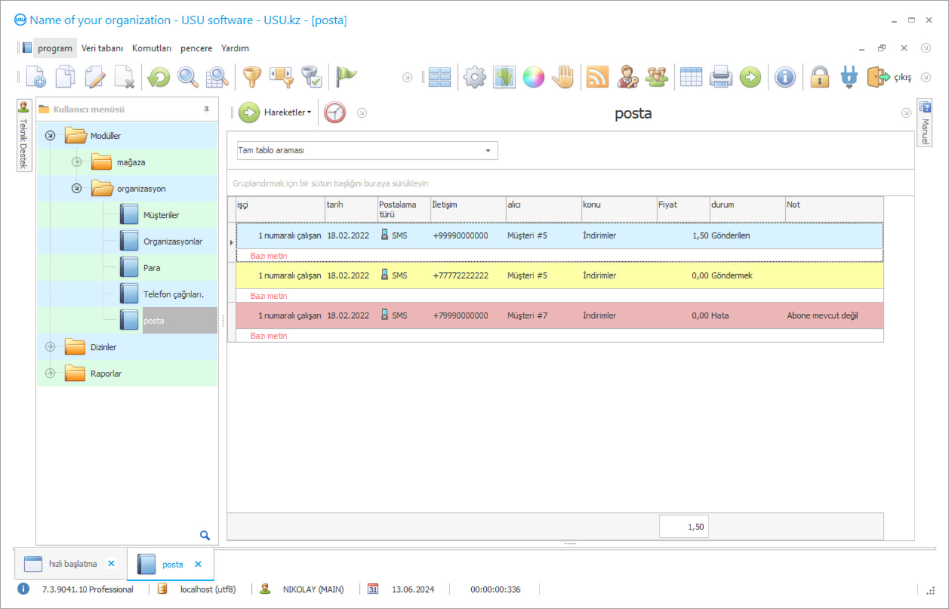Image resolution: width=949 pixels, height=609 pixels.
Task: Close the hızlı başlatma tab
Action: point(111,563)
